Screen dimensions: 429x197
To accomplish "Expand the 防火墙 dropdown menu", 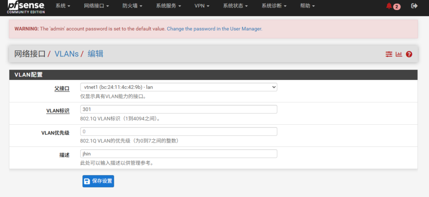I will click(132, 6).
